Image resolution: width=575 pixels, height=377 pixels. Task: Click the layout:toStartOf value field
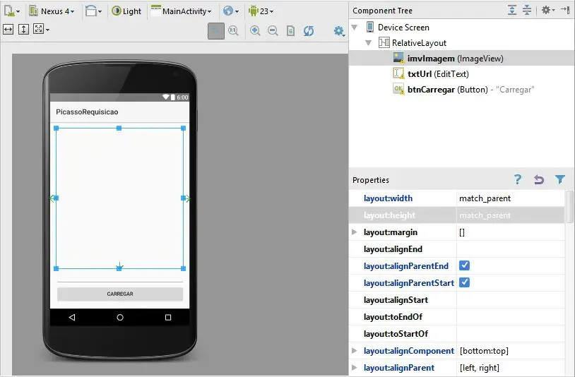(x=511, y=334)
